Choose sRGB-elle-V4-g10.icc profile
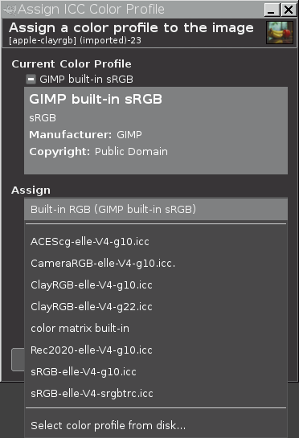Image resolution: width=299 pixels, height=438 pixels. 156,372
